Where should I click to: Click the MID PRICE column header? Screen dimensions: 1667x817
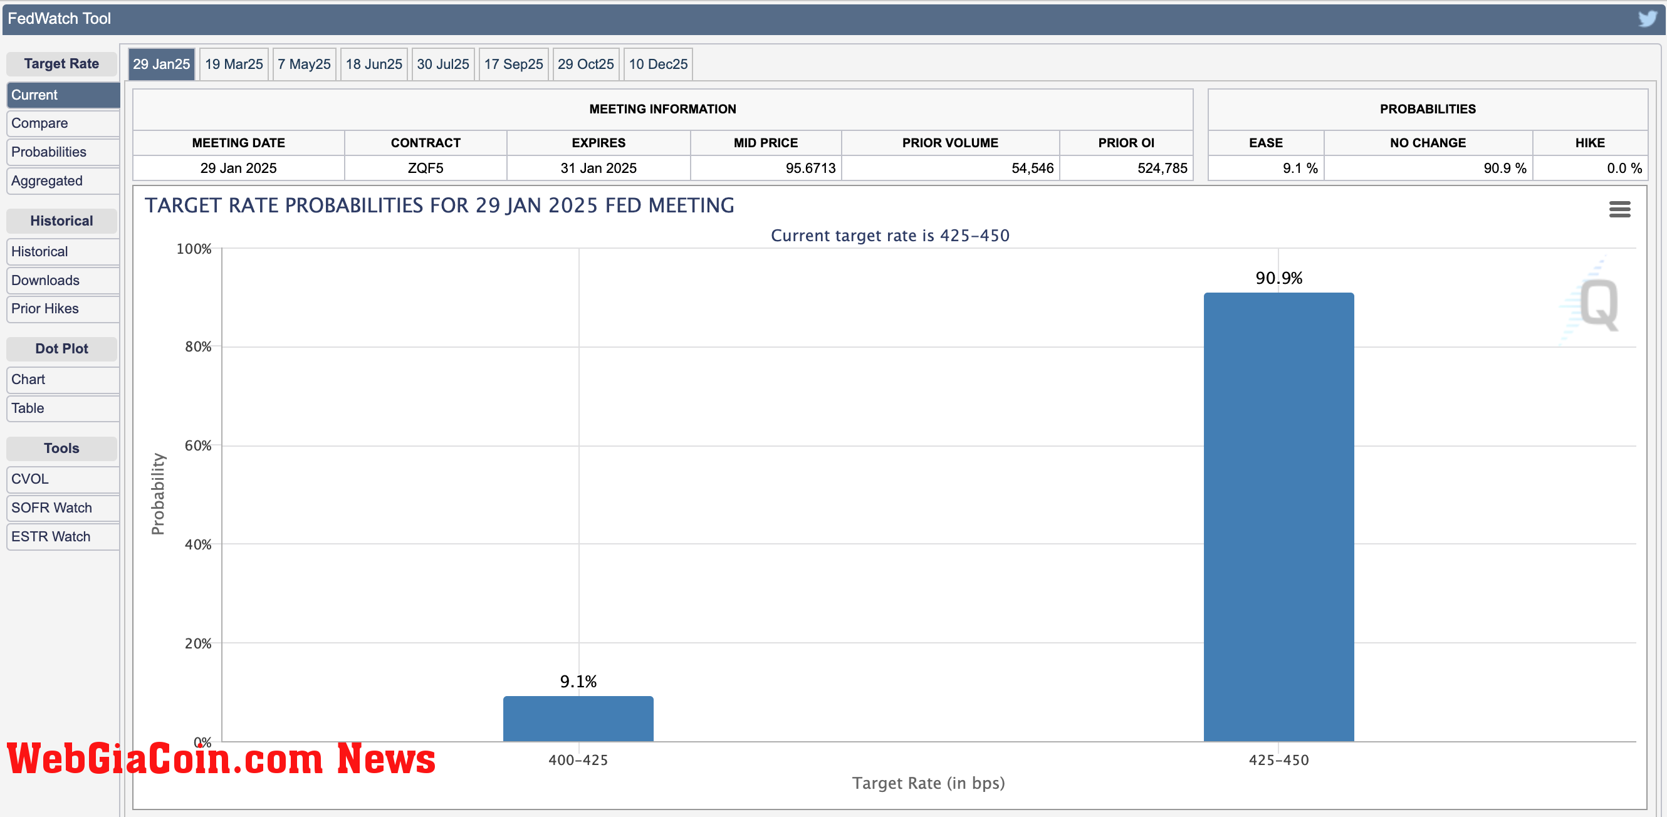(766, 143)
